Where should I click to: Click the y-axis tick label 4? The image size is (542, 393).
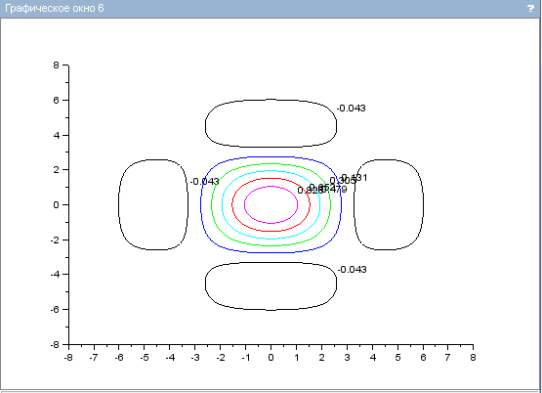[x=57, y=135]
